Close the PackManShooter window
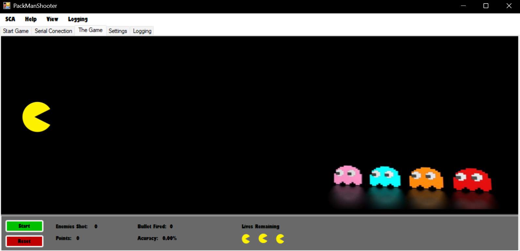This screenshot has width=520, height=251. coord(509,6)
